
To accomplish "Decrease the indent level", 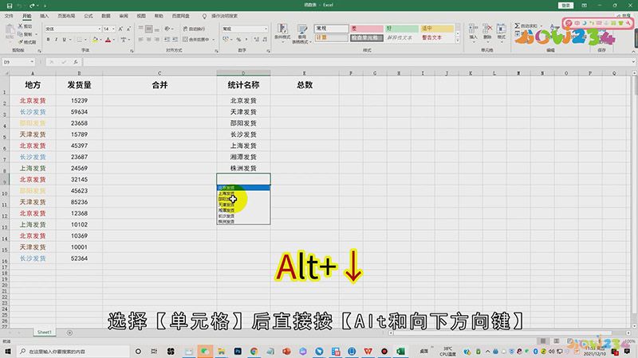I will pos(167,39).
